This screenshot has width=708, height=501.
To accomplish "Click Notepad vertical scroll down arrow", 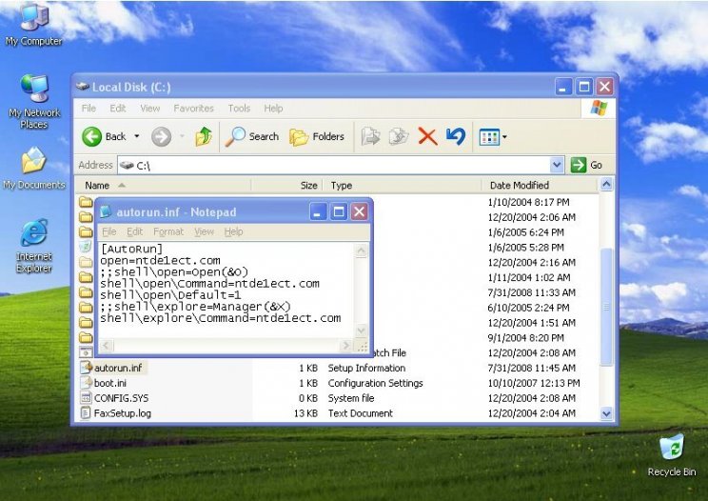I will click(362, 331).
